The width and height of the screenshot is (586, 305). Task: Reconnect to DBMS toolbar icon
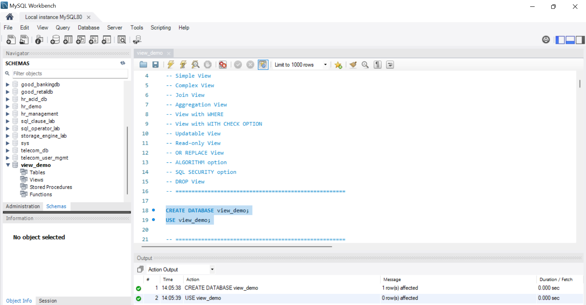tap(137, 40)
